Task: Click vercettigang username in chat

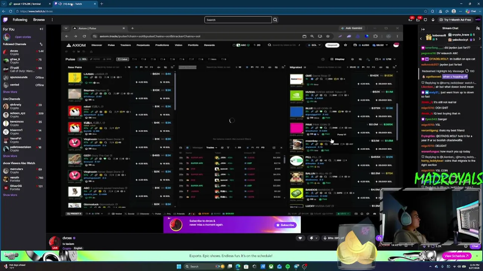Action: (x=430, y=130)
